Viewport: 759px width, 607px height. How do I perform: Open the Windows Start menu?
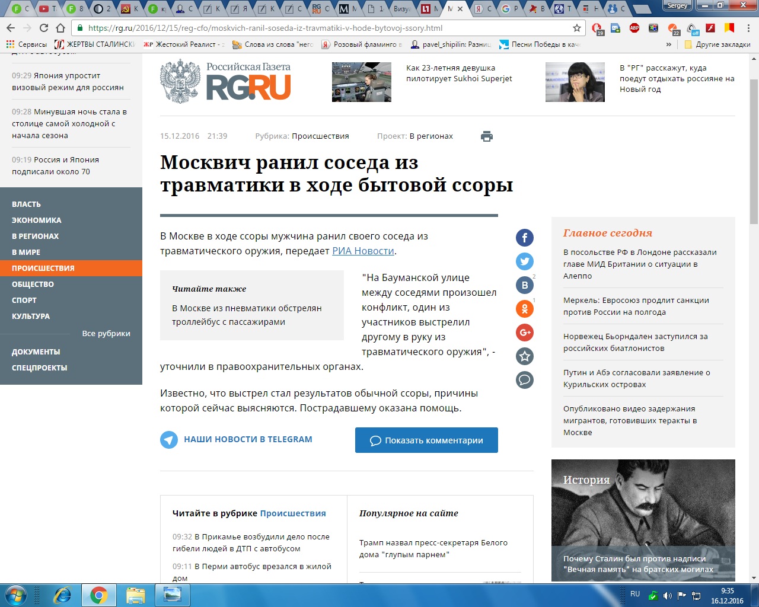[15, 595]
